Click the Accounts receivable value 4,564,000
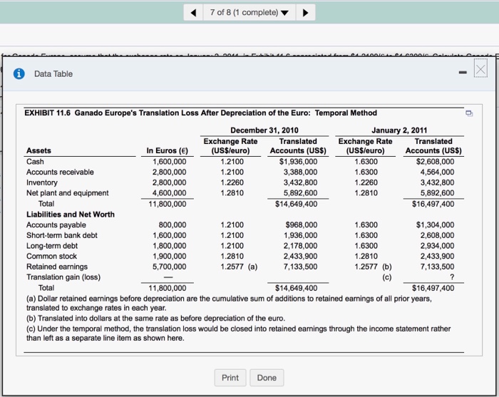The height and width of the screenshot is (397, 499). click(437, 172)
